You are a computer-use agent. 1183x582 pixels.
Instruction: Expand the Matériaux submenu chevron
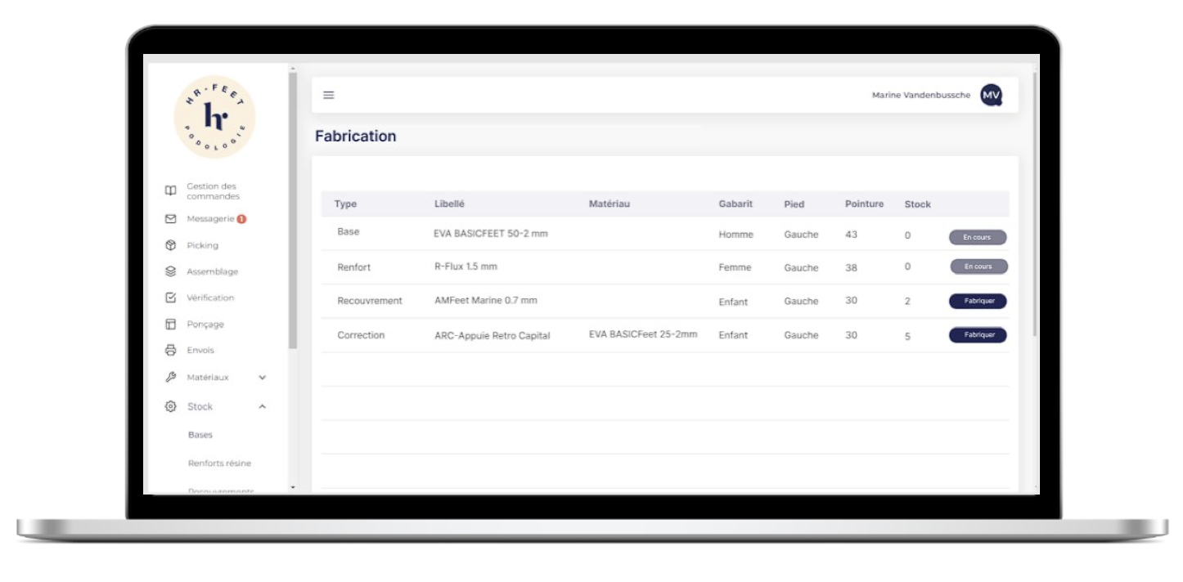(263, 378)
